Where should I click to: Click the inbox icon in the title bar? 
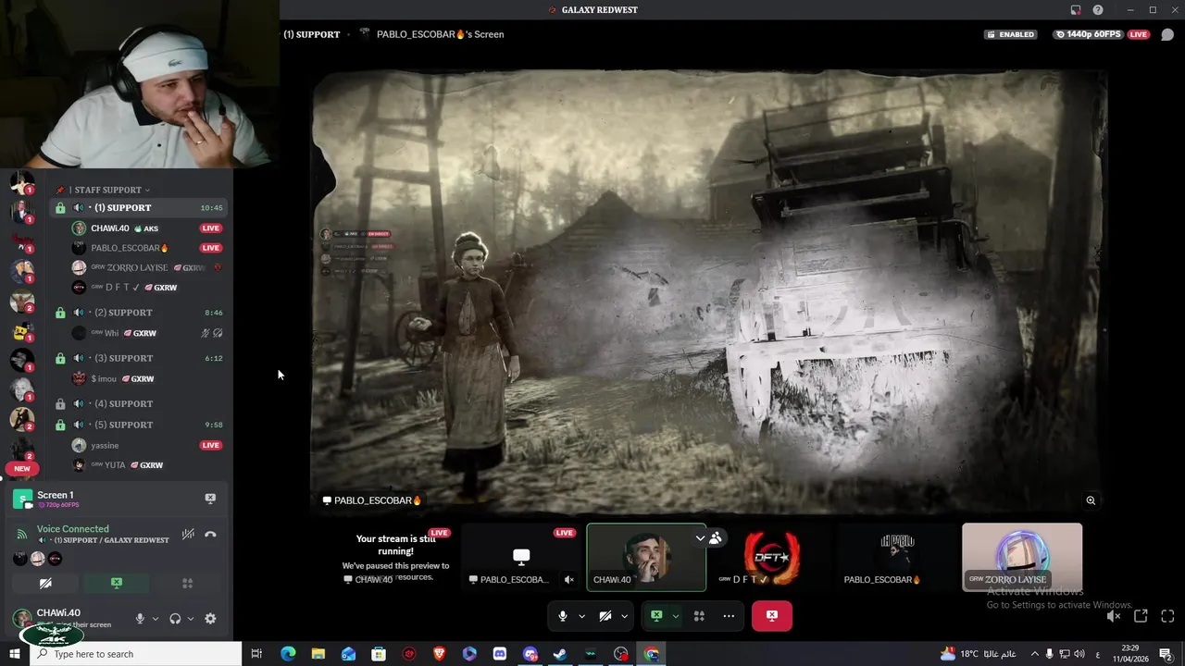tap(1076, 10)
